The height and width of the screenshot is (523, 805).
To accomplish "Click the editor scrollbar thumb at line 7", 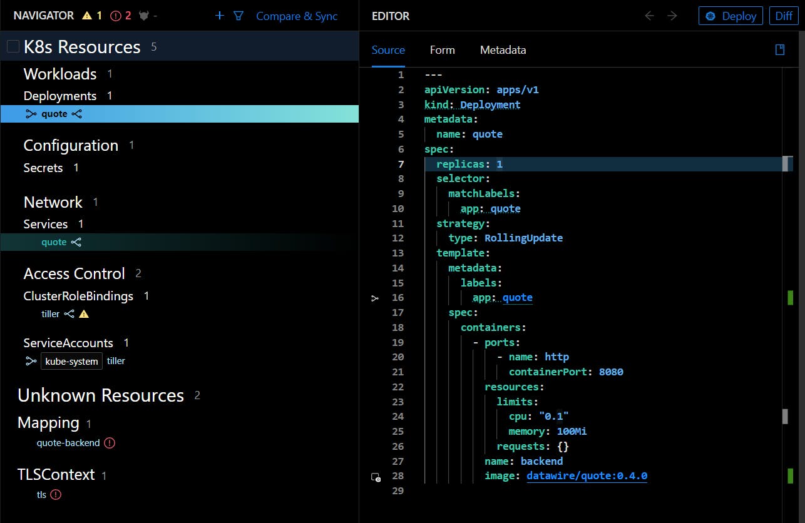I will coord(785,164).
